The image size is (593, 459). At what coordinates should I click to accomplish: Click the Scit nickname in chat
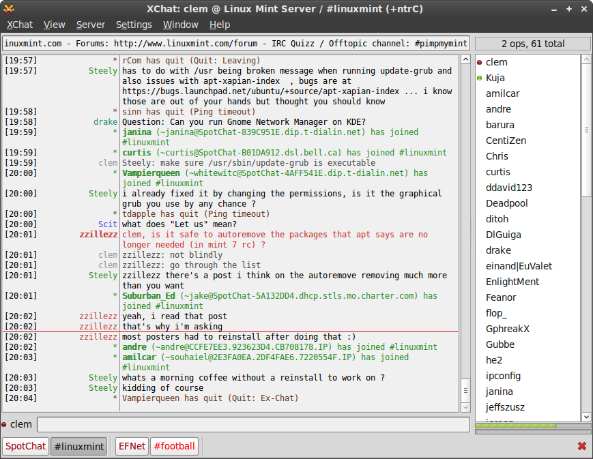(108, 224)
